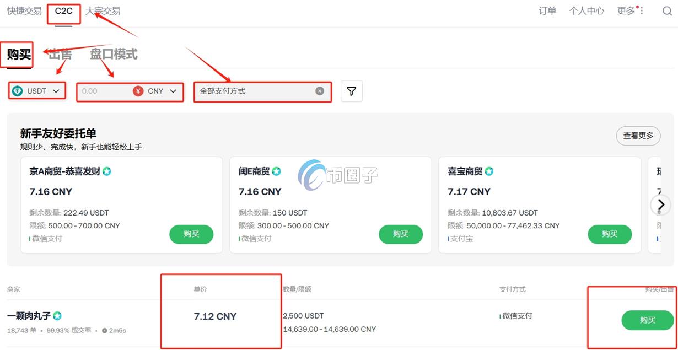Switch to the 盘口模式 tab
678x350 pixels.
click(x=114, y=53)
